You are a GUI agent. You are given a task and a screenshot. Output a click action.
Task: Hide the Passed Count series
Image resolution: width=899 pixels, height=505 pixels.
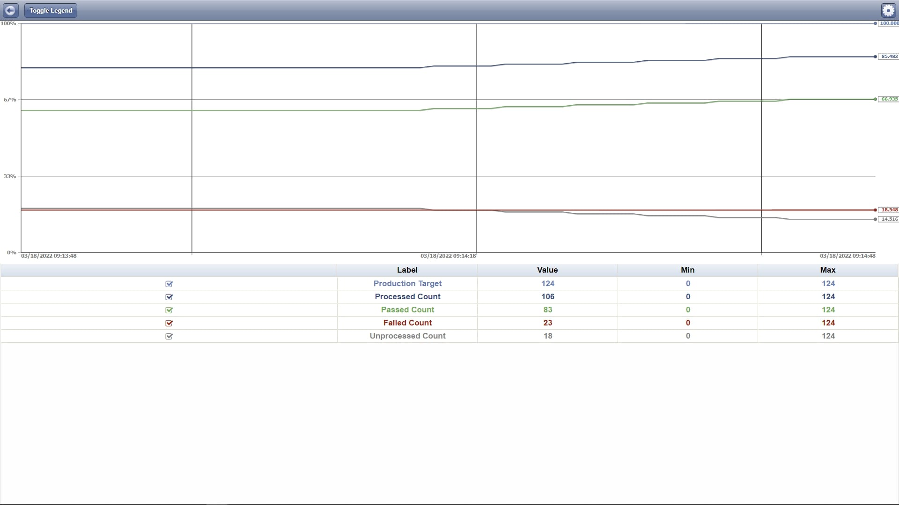[169, 310]
